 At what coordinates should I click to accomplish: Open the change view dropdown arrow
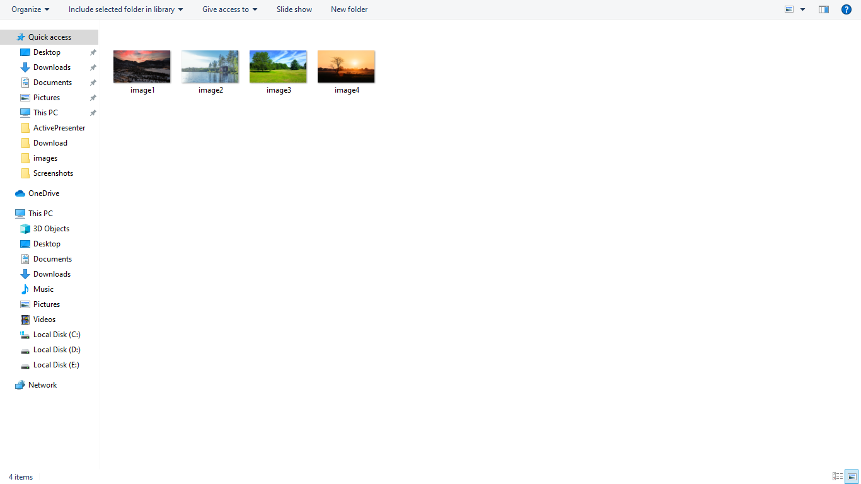tap(802, 9)
